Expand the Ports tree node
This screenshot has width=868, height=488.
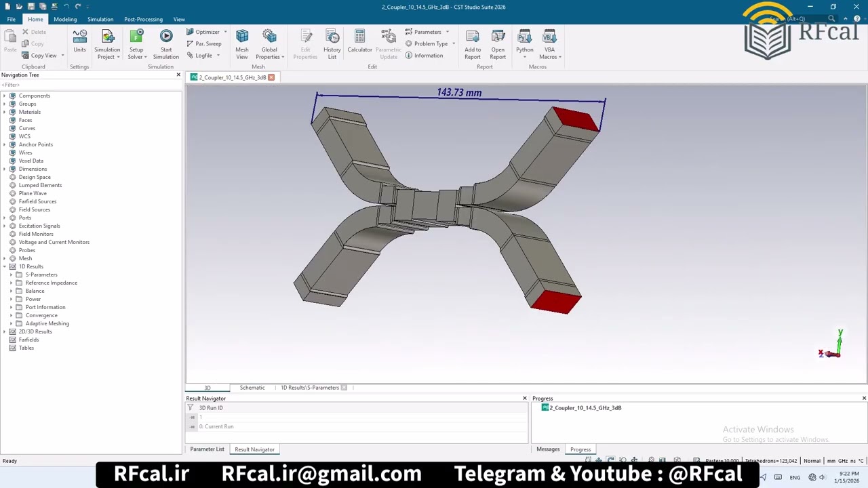coord(5,218)
